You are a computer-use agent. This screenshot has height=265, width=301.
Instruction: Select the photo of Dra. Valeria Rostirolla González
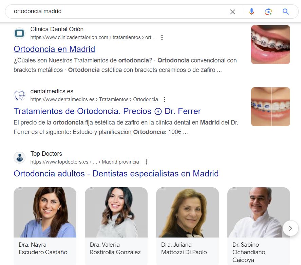(x=116, y=212)
